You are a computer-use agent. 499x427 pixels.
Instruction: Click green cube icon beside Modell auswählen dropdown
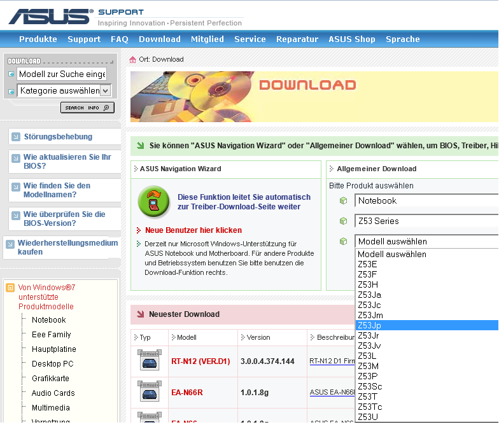(x=343, y=242)
